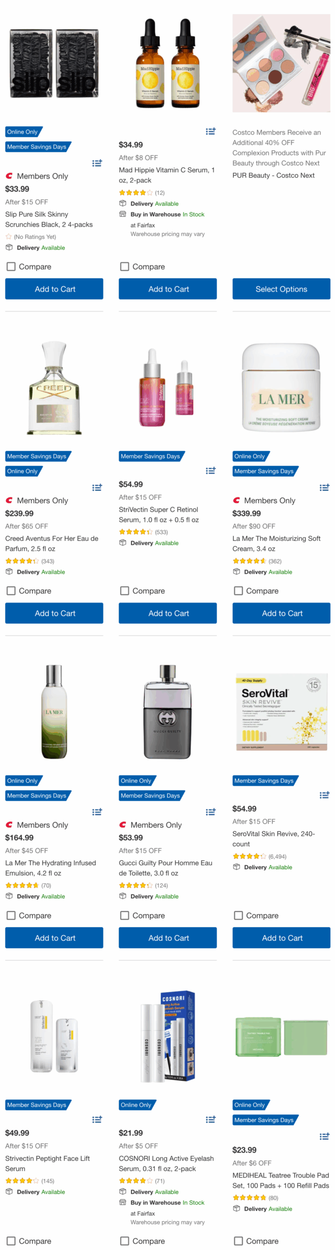This screenshot has width=335, height=1250.
Task: Add La Mer Hydrating Infused Emulsion to cart
Action: (54, 937)
